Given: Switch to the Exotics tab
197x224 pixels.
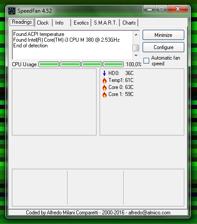Looking at the screenshot, I should tap(81, 23).
